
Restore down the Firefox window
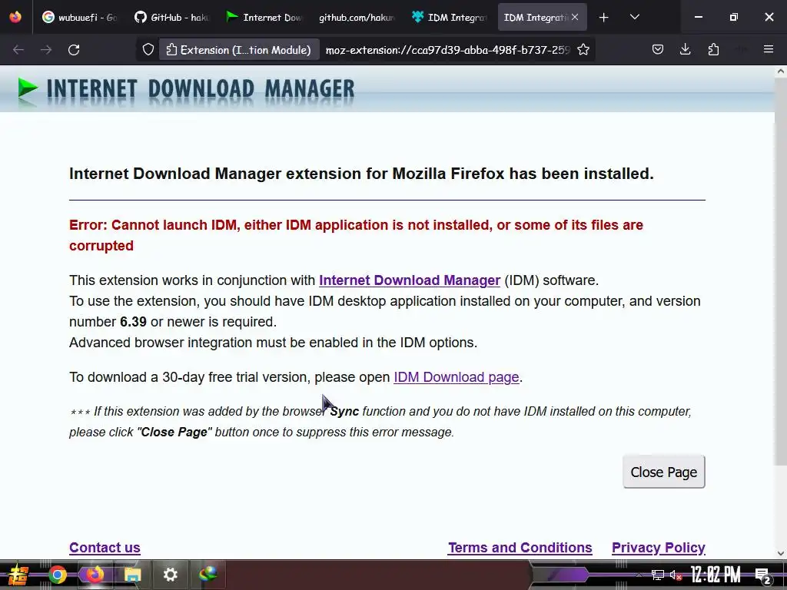(734, 17)
